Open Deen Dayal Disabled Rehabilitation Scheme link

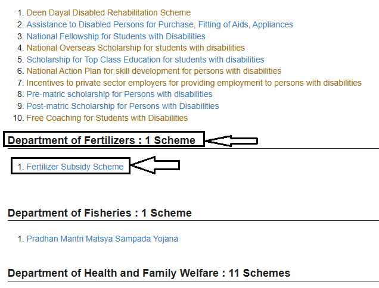(x=108, y=12)
